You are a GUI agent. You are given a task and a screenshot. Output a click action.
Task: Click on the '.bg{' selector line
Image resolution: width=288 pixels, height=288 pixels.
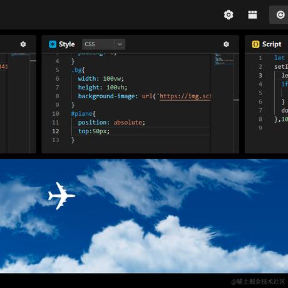(x=78, y=70)
